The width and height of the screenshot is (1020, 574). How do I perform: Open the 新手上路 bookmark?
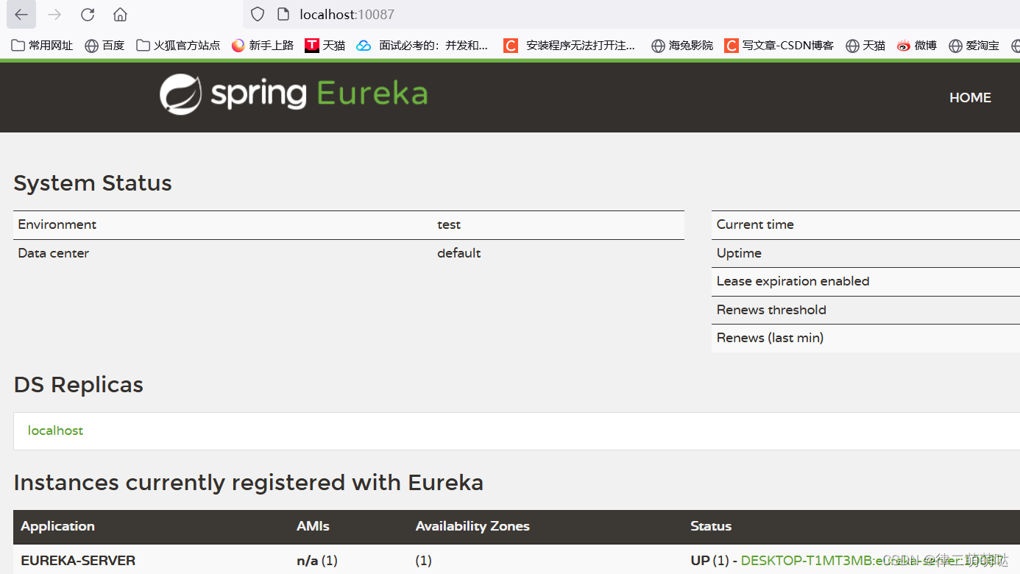[x=263, y=45]
